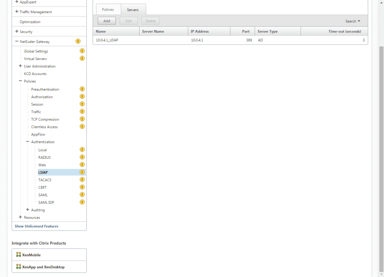Click the warning icon next to LDAP

click(x=82, y=172)
